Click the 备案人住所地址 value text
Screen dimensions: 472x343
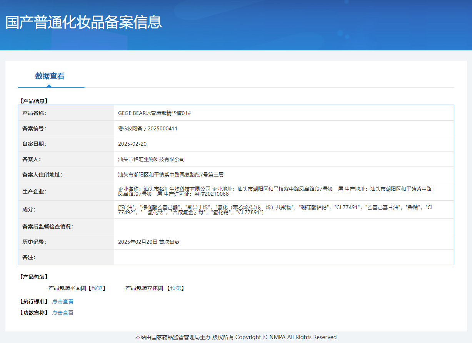pos(171,175)
